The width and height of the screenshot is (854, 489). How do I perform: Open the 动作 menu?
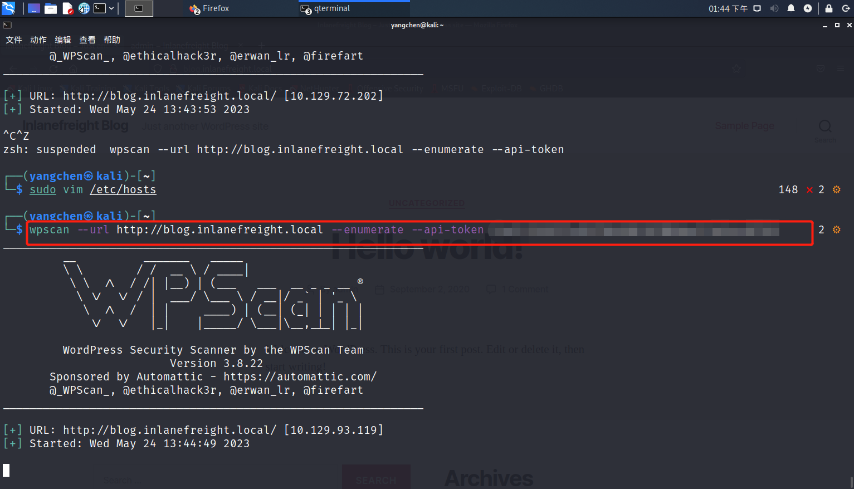(38, 40)
